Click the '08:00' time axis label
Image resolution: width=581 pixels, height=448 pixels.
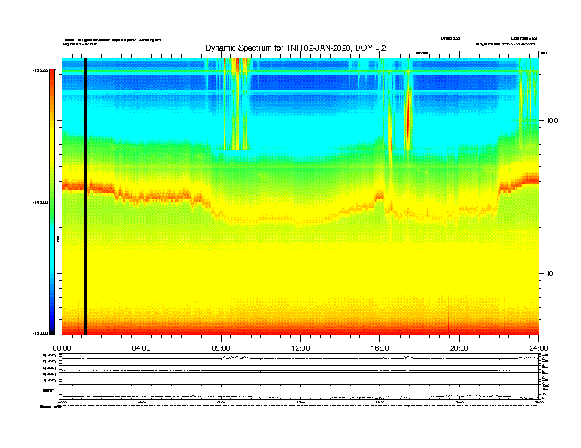click(221, 348)
